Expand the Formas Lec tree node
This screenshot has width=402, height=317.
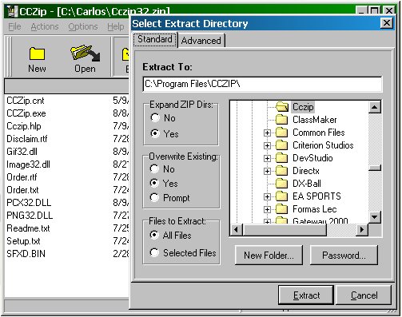(x=267, y=209)
